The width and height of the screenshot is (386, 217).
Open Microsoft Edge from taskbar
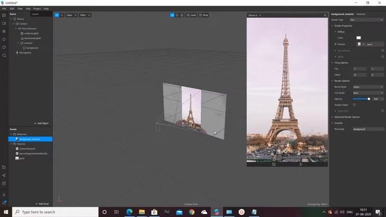[129, 212]
